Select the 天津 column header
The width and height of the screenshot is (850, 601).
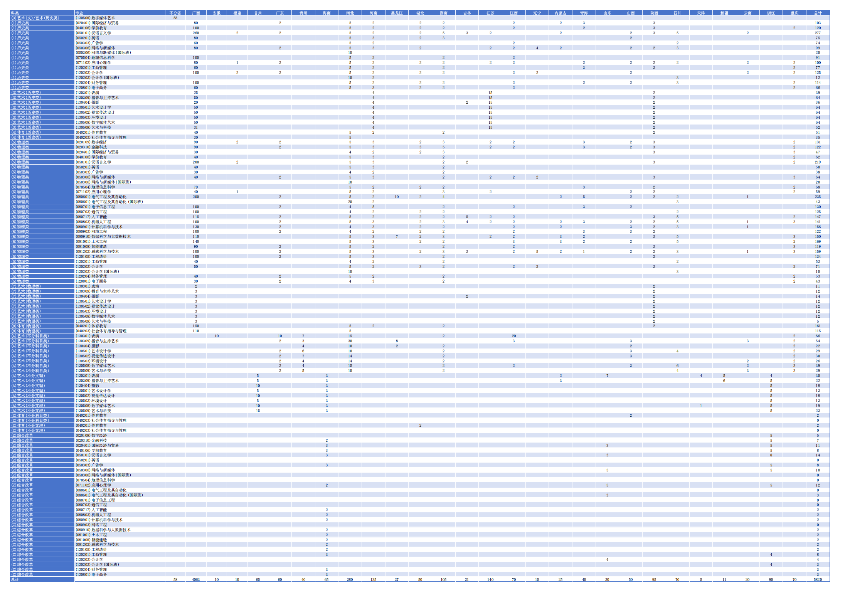pos(701,13)
